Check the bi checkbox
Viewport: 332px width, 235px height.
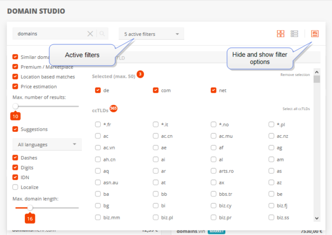[x=155, y=205]
